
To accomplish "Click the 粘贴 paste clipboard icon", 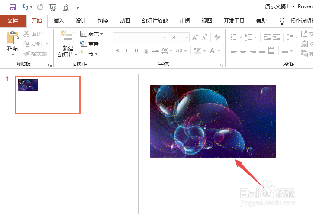I will click(x=13, y=38).
